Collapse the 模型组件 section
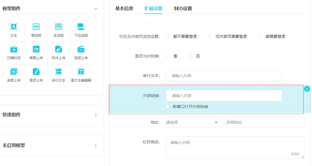This screenshot has height=166, width=312. [96, 9]
